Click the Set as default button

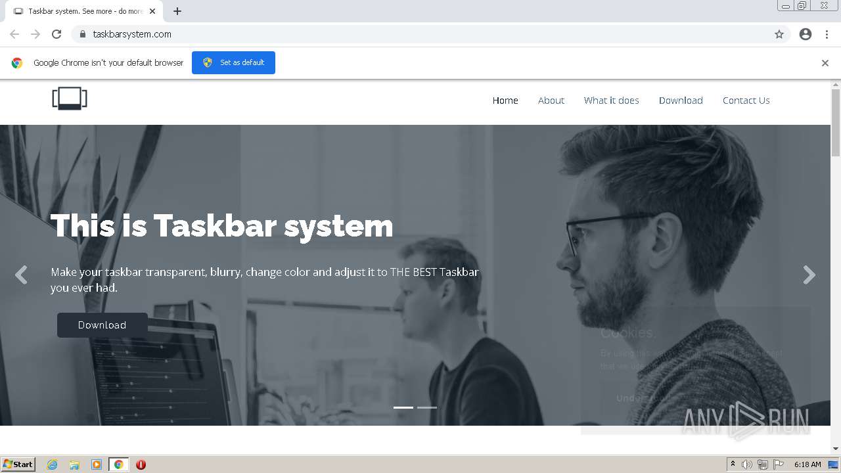click(x=233, y=62)
